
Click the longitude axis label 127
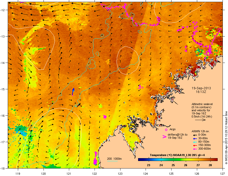[223, 173]
